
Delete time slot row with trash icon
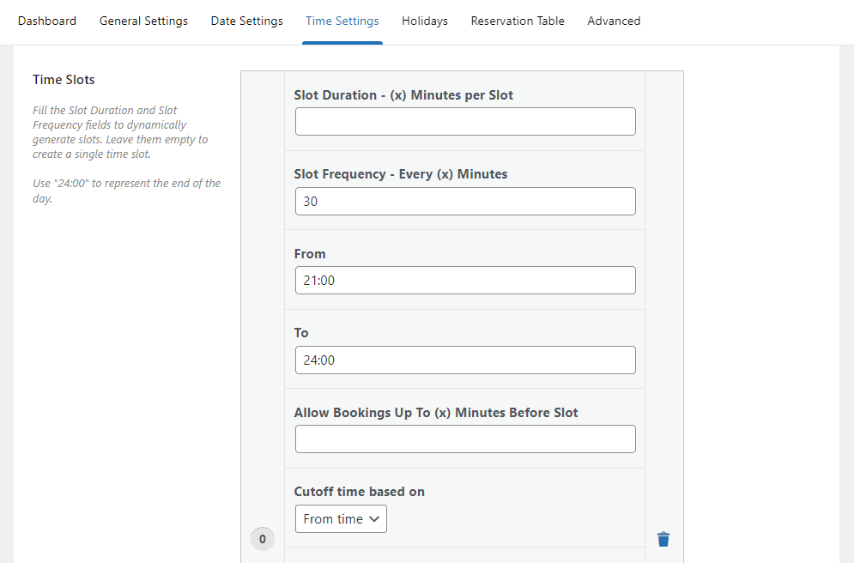[x=663, y=539]
